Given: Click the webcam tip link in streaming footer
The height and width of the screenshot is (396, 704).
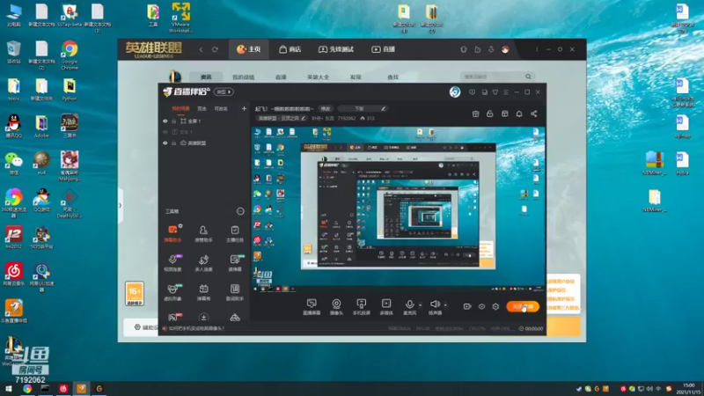Looking at the screenshot, I should pos(195,328).
